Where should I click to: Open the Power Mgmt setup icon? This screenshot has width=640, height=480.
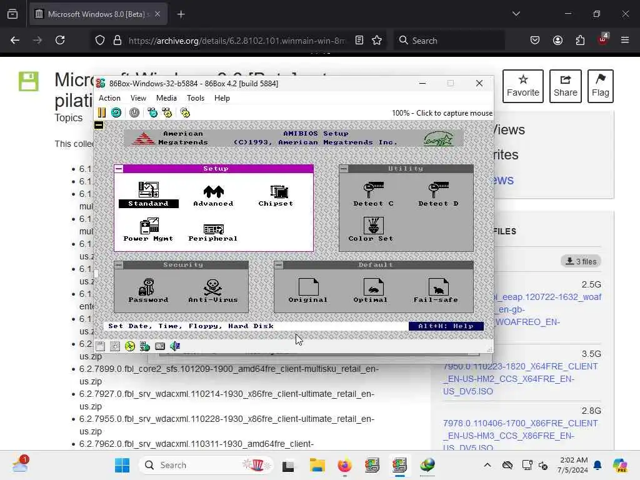(149, 230)
